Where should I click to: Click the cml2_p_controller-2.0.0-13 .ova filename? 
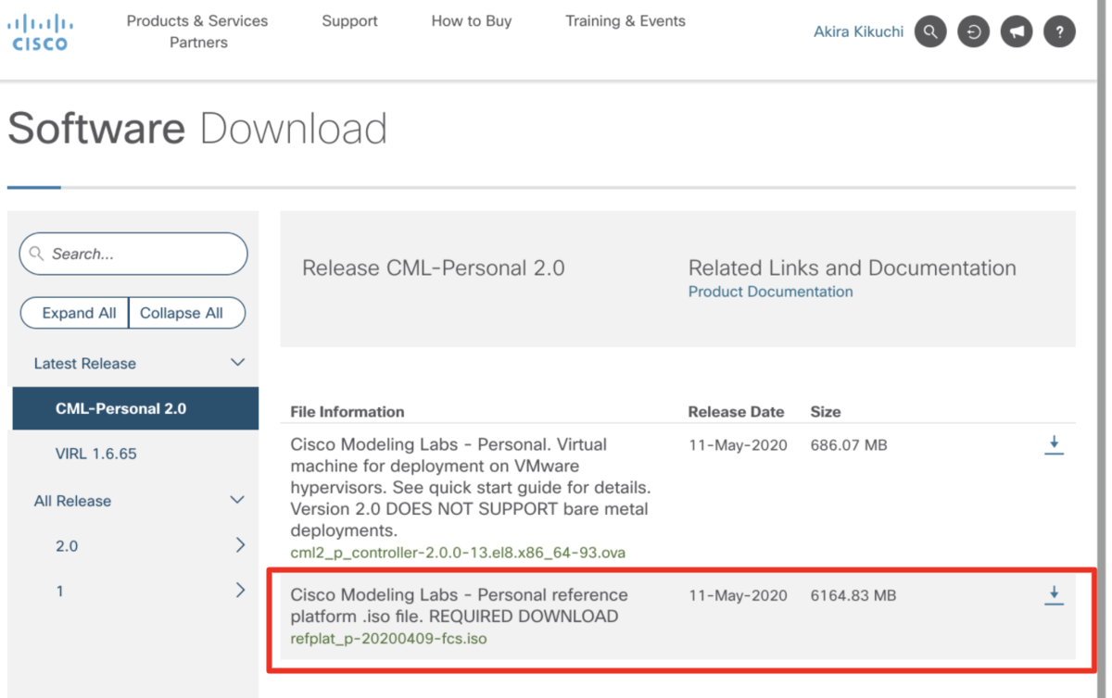pos(458,553)
